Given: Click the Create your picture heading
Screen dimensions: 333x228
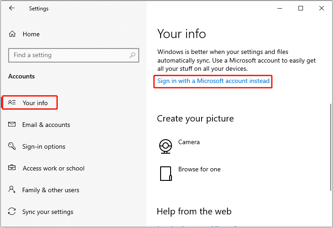Looking at the screenshot, I should (195, 119).
